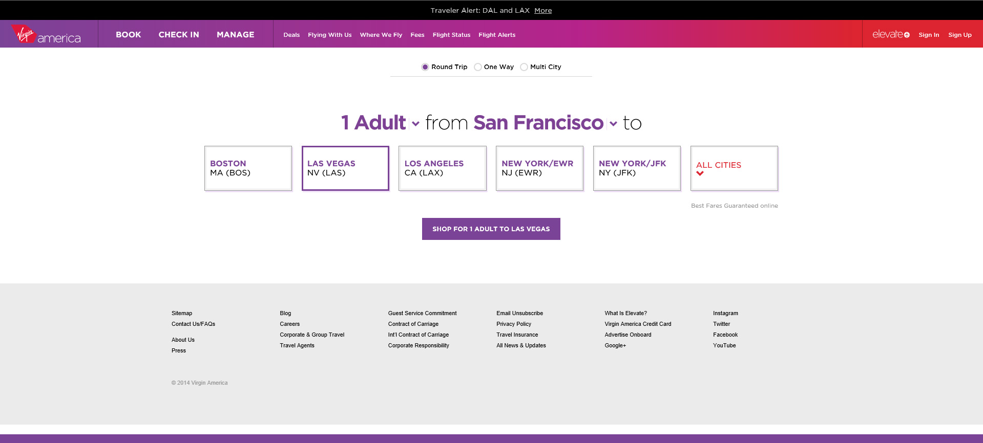Open Press footer link
Image resolution: width=983 pixels, height=443 pixels.
[179, 350]
